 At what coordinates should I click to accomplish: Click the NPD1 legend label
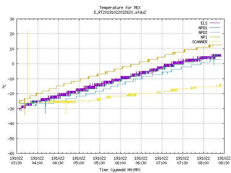click(x=203, y=28)
